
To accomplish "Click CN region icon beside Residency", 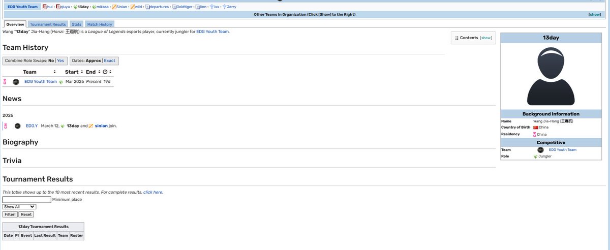I will point(535,134).
